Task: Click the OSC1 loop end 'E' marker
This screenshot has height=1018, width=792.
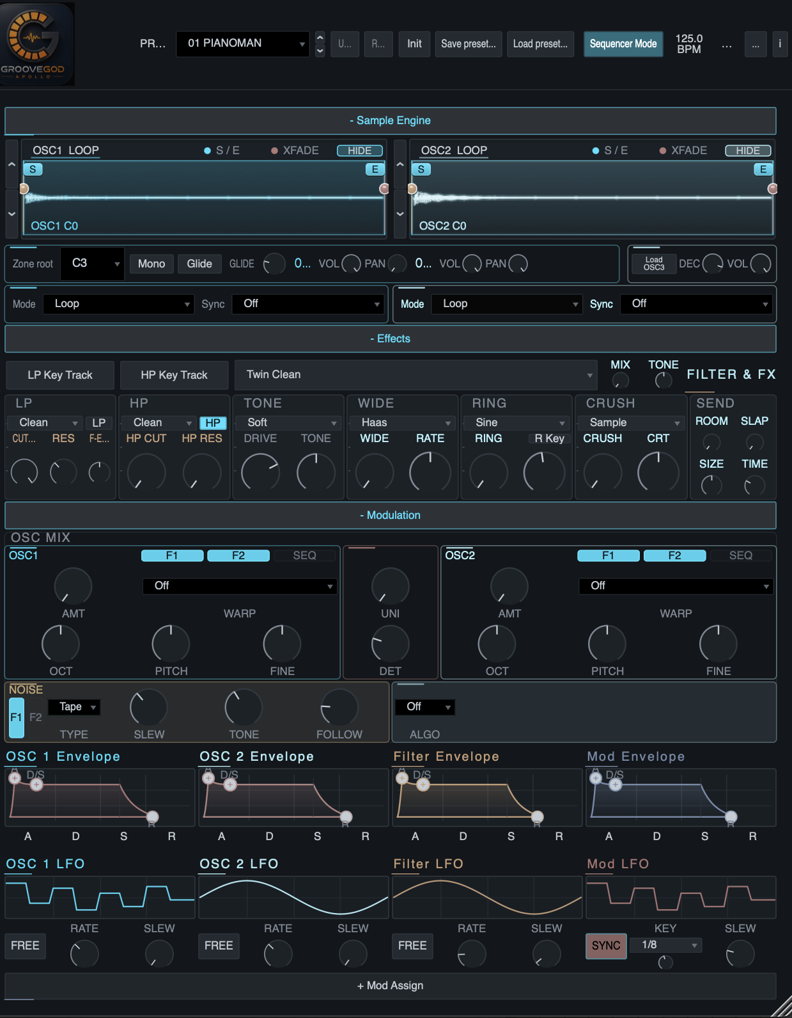Action: click(x=375, y=170)
